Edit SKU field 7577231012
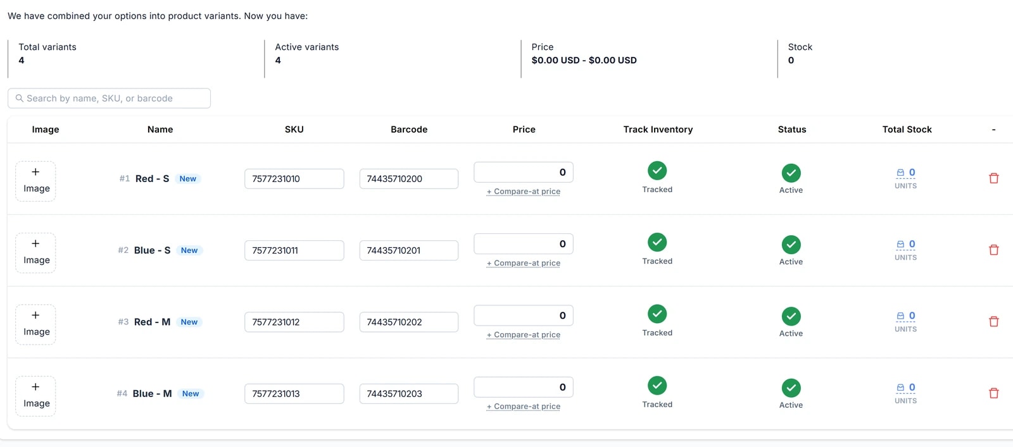1013x447 pixels. pyautogui.click(x=294, y=322)
